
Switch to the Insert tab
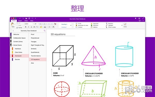[20, 21]
